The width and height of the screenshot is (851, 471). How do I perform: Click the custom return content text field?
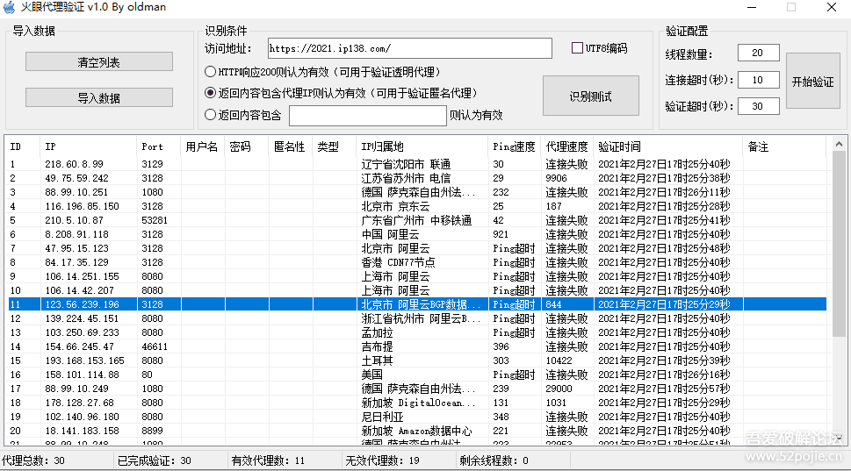[x=366, y=116]
